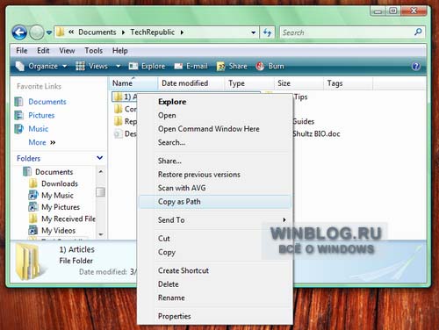Choose Scan with AVG

tap(215, 188)
